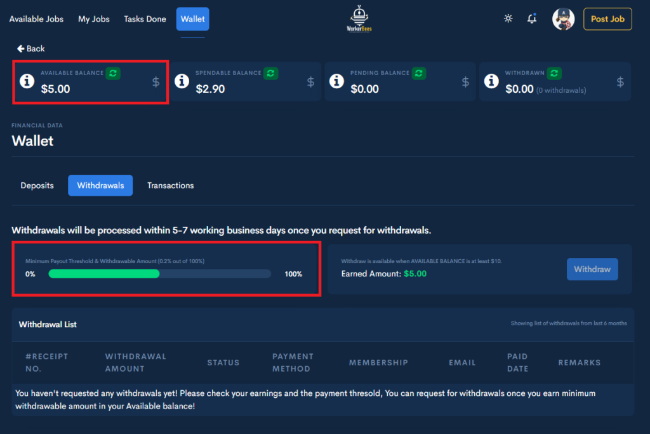Refresh the Pending Balance card
This screenshot has width=650, height=434.
[x=418, y=73]
